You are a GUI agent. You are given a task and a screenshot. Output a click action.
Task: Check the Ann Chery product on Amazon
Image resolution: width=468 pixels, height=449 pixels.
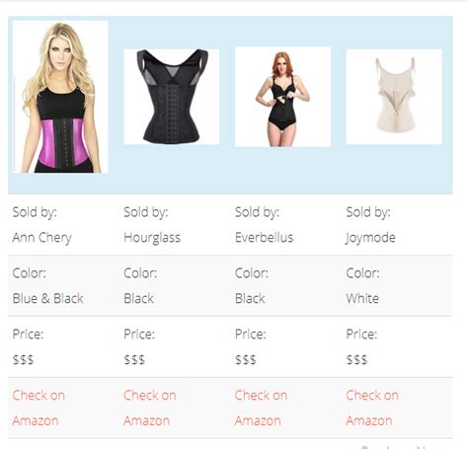39,408
